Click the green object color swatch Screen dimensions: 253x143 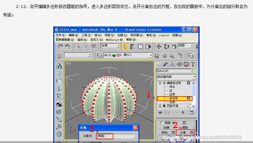coord(194,71)
